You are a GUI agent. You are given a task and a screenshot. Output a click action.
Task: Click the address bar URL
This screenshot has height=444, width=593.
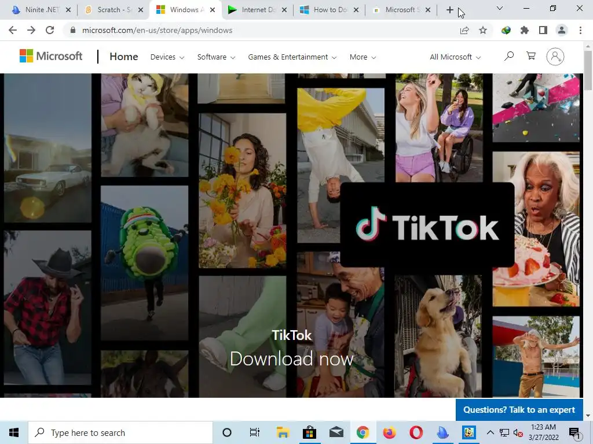coord(158,30)
